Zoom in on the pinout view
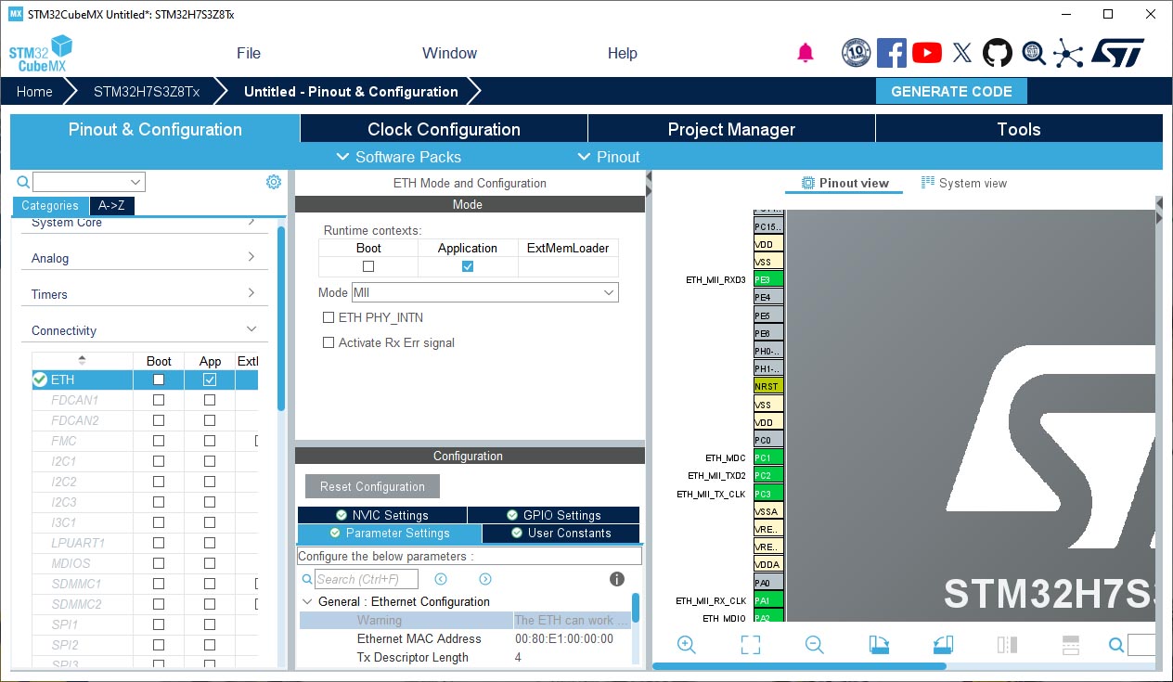Screen dimensions: 1173x682 pos(687,645)
